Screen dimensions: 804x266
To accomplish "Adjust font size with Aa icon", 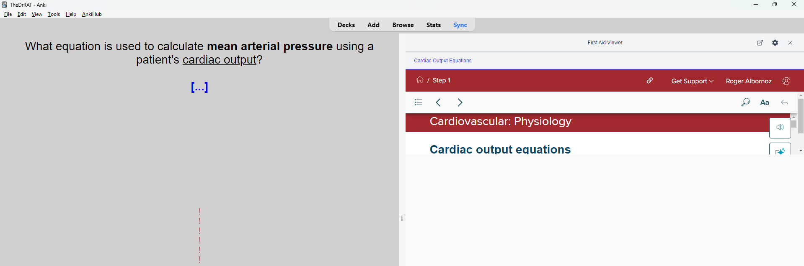I will [765, 102].
